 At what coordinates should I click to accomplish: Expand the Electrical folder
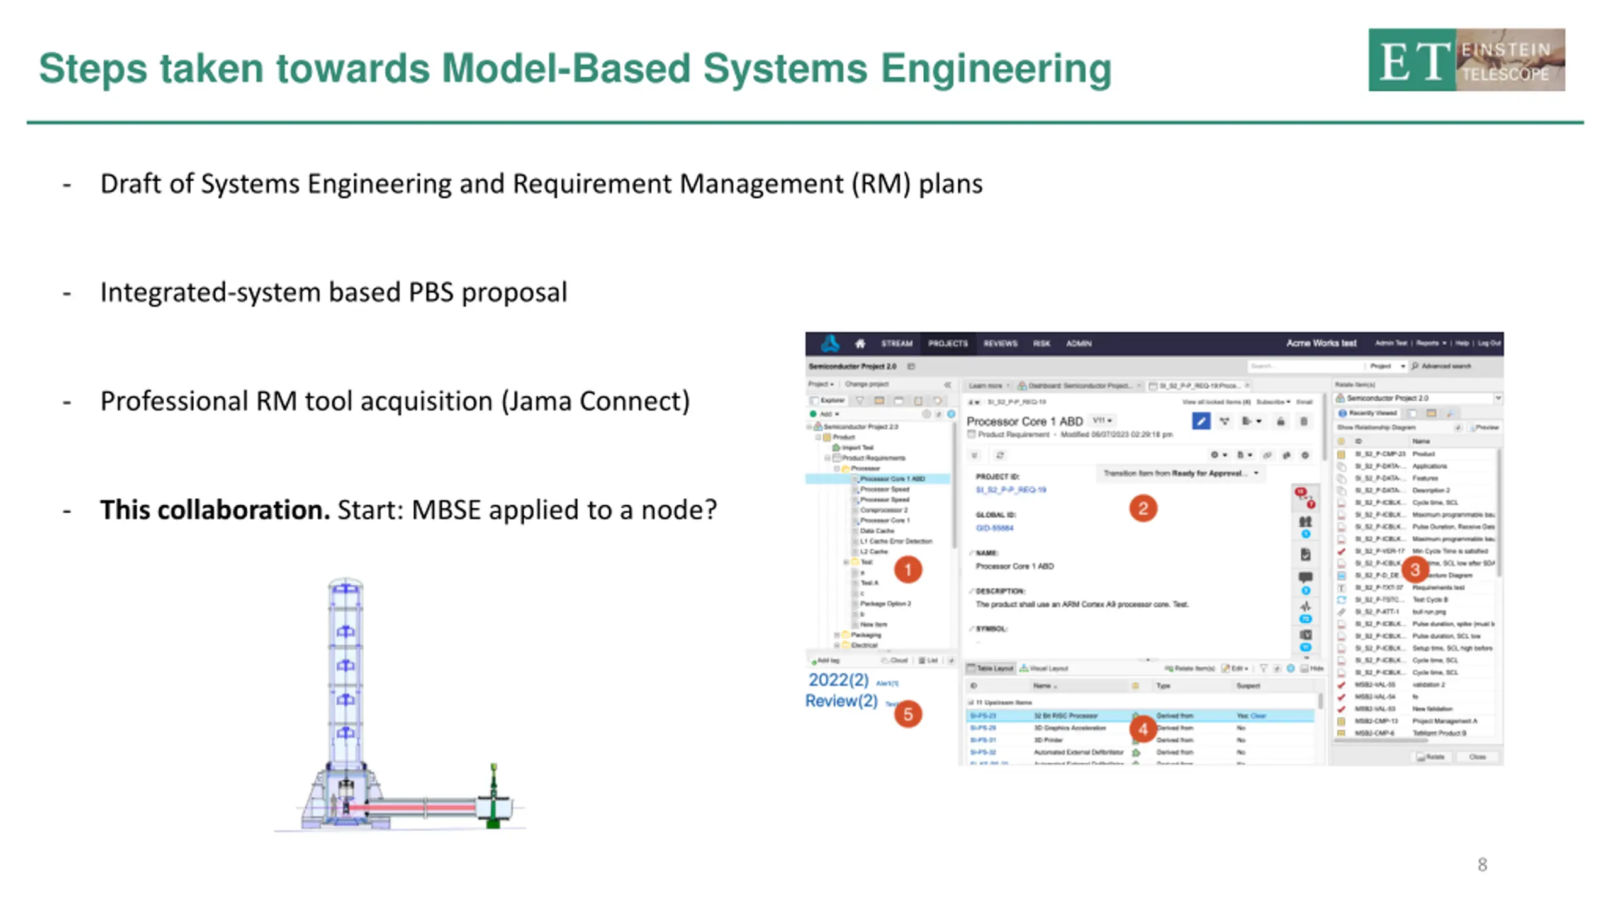coord(837,646)
